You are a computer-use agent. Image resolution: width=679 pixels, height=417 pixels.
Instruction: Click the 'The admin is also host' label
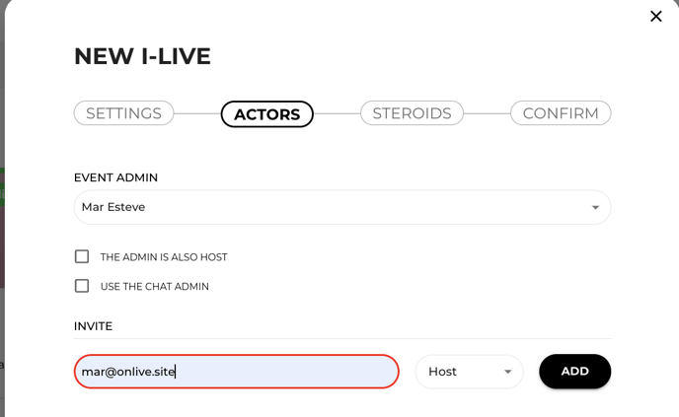click(x=164, y=257)
